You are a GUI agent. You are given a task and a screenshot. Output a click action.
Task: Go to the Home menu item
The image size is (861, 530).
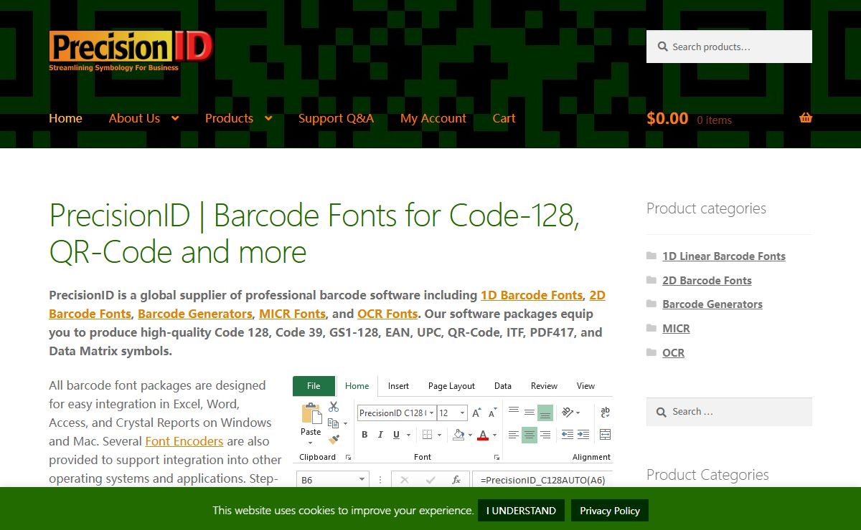coord(65,118)
